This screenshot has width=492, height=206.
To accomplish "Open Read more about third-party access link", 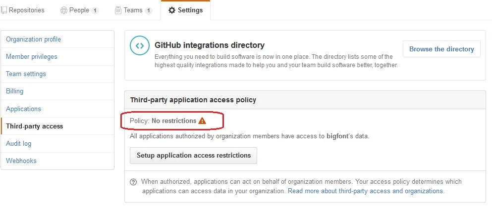I will coord(366,191).
